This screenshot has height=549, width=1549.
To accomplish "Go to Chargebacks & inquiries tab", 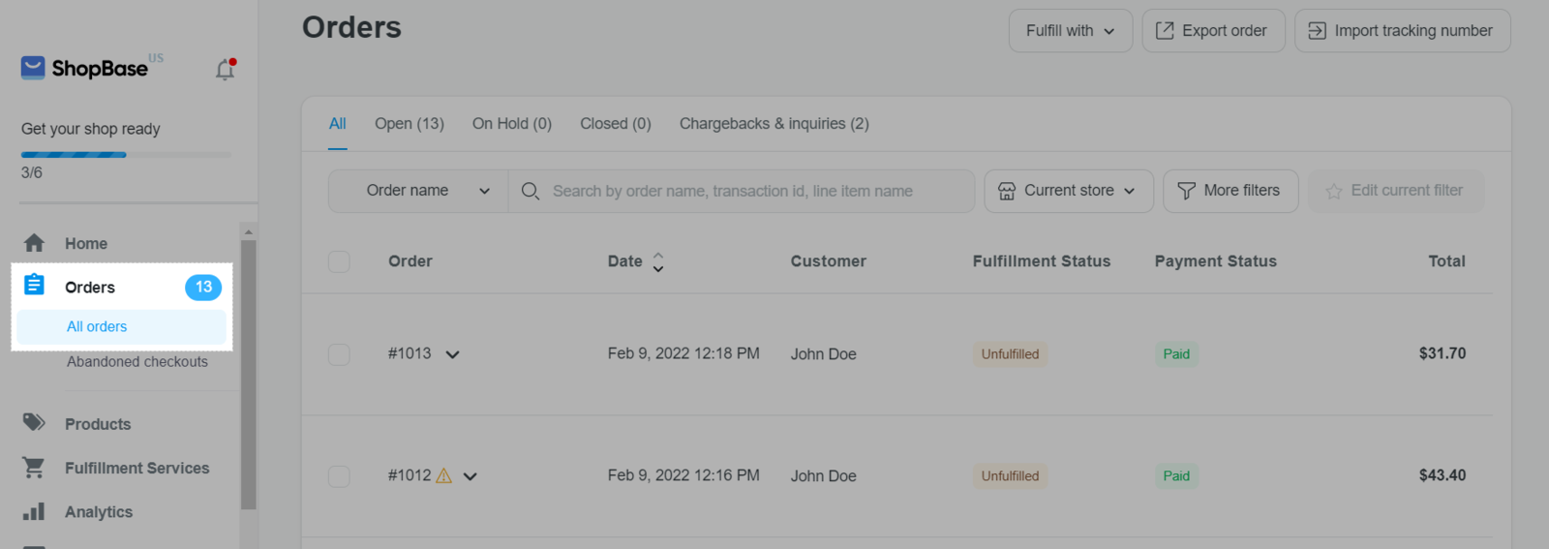I will 774,124.
